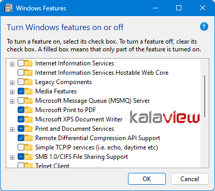Viewport: 215px width, 191px height.
Task: Select the Legacy Components list item
Action: [x=63, y=82]
